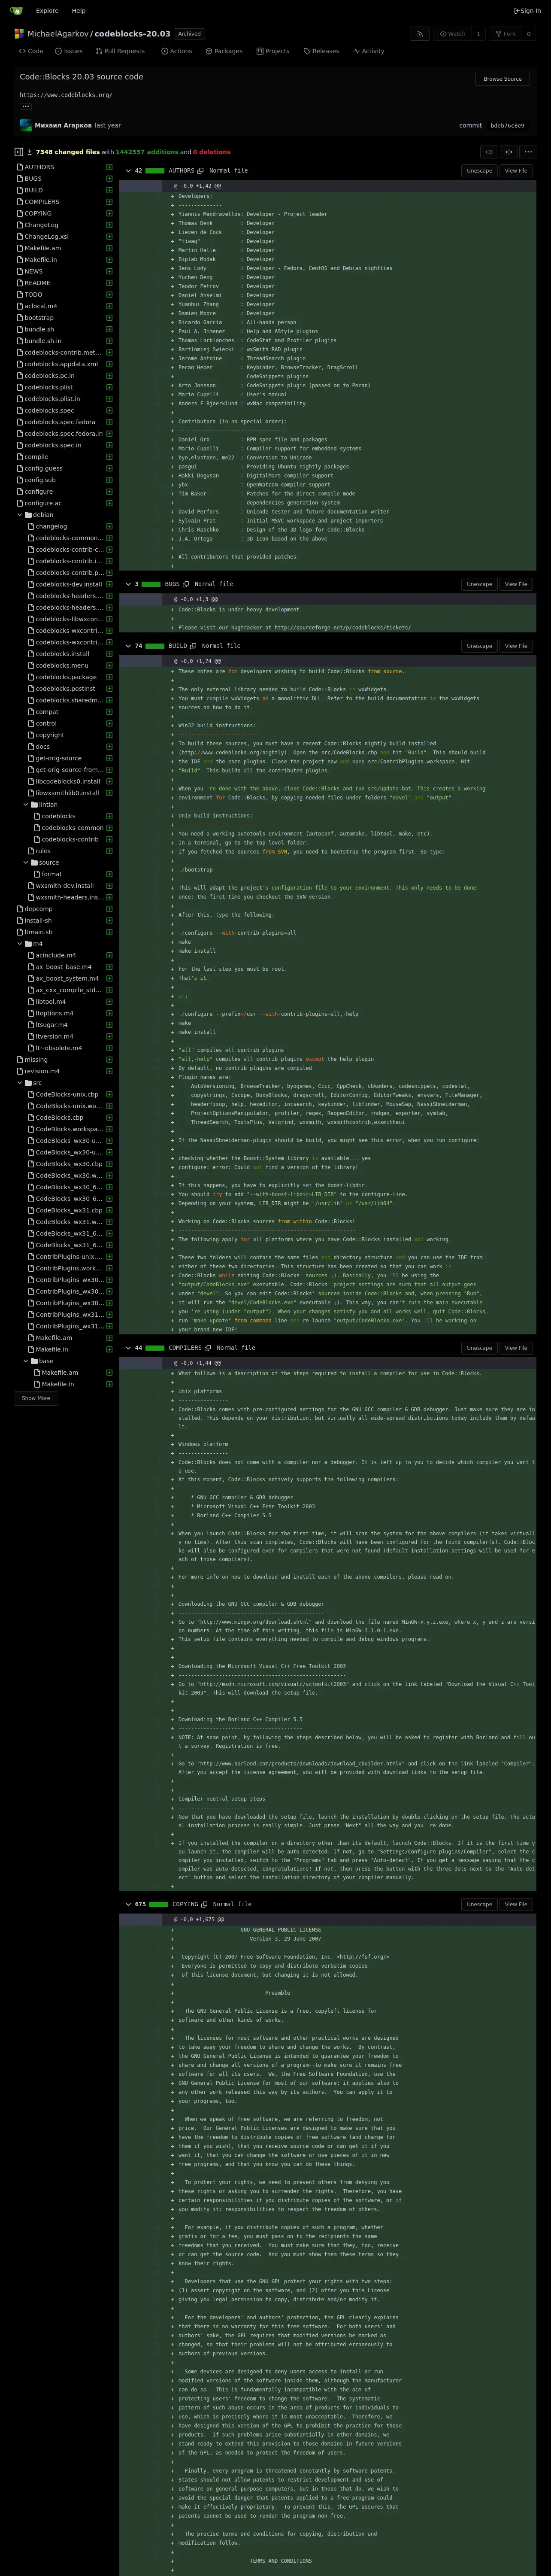Click the diff stats plus-minus icon

pos(30,152)
